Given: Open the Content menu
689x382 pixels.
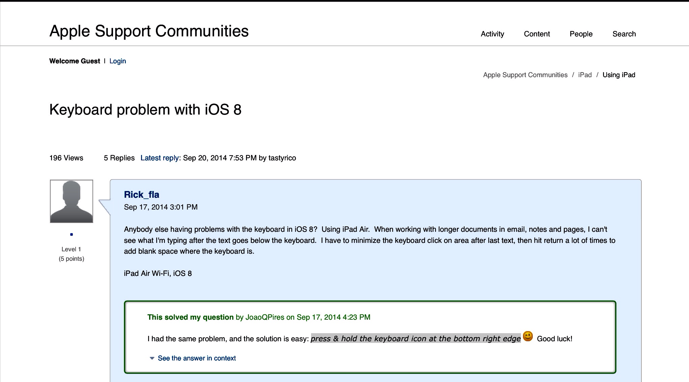Looking at the screenshot, I should tap(536, 34).
